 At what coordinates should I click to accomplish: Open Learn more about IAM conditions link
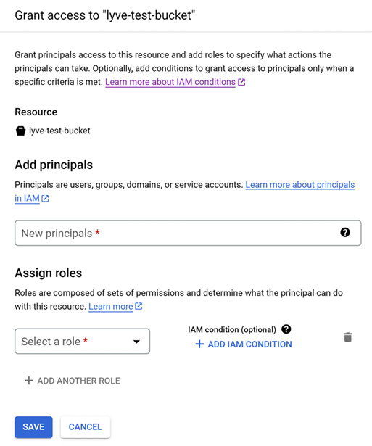click(170, 82)
